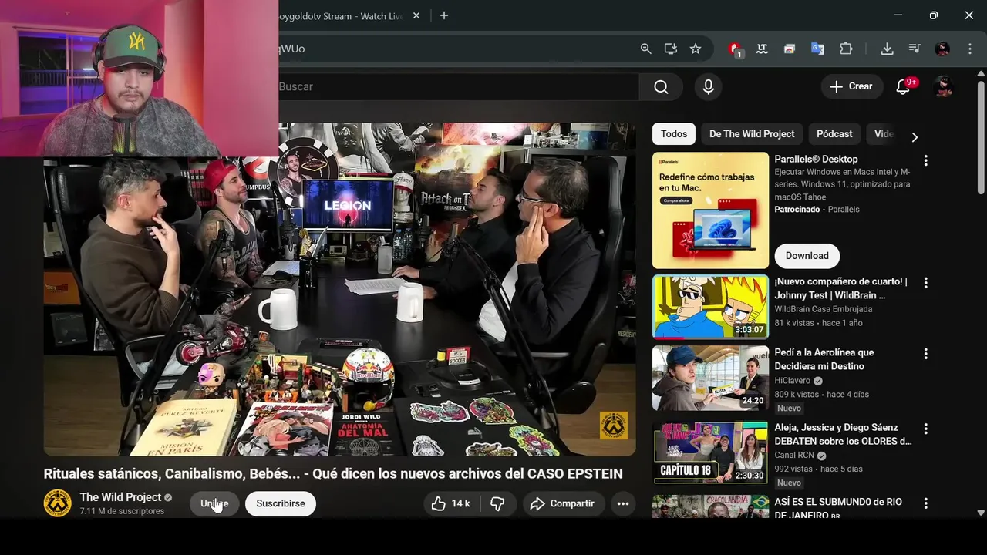Click the microphone voice search icon

708,87
